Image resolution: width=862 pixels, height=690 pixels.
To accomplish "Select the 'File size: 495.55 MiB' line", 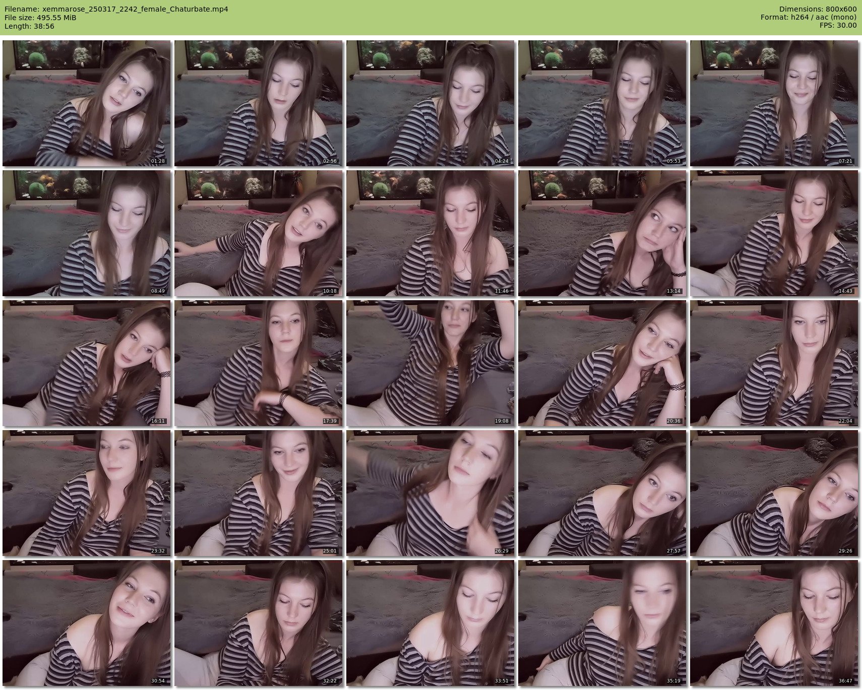I will coord(40,18).
